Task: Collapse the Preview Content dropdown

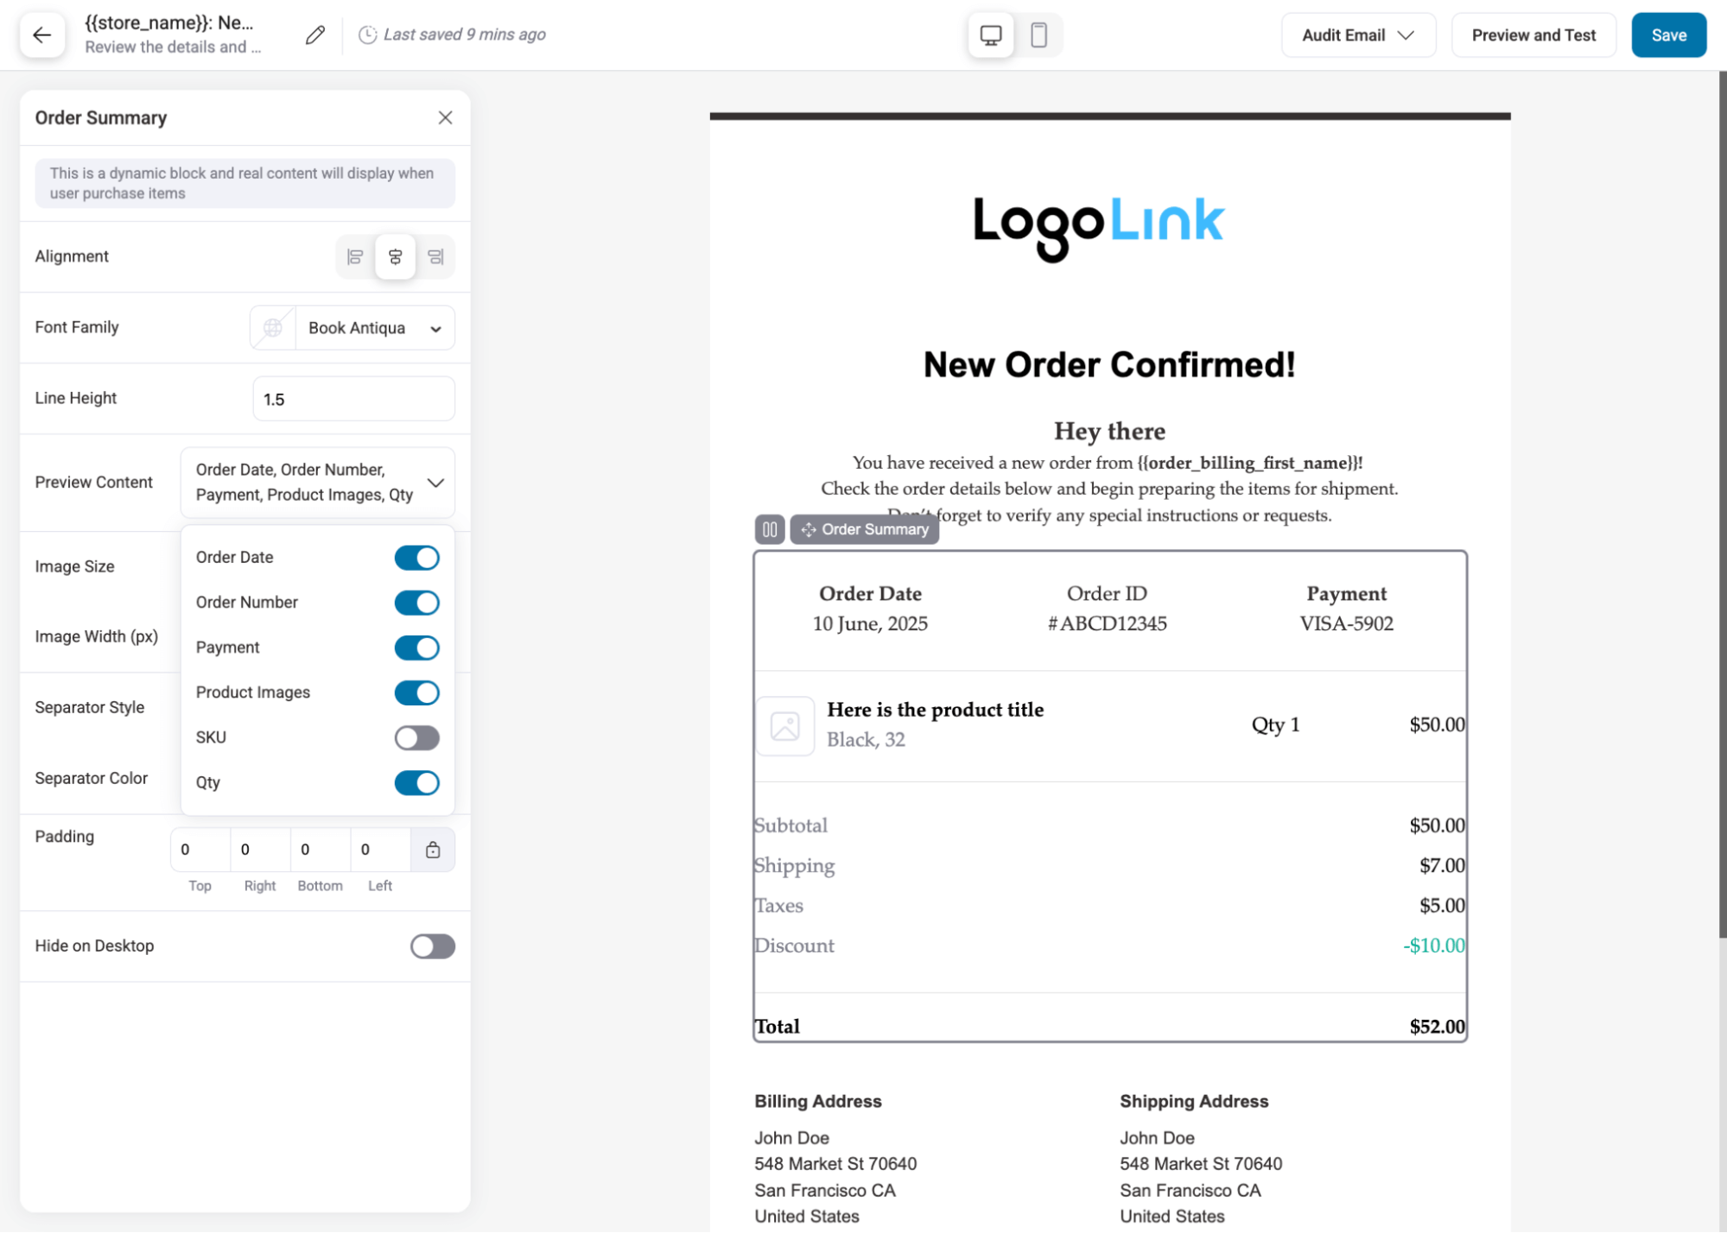Action: pyautogui.click(x=317, y=483)
